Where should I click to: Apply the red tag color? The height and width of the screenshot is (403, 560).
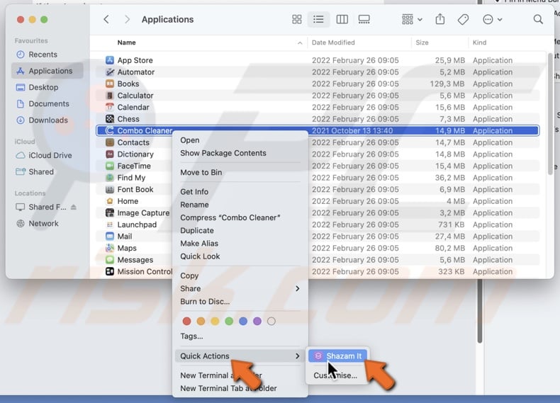coord(186,322)
